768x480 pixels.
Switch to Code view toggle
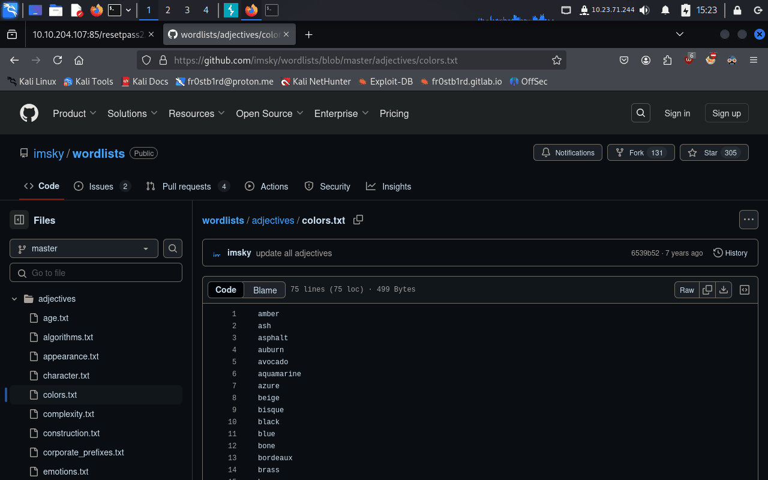pos(226,290)
